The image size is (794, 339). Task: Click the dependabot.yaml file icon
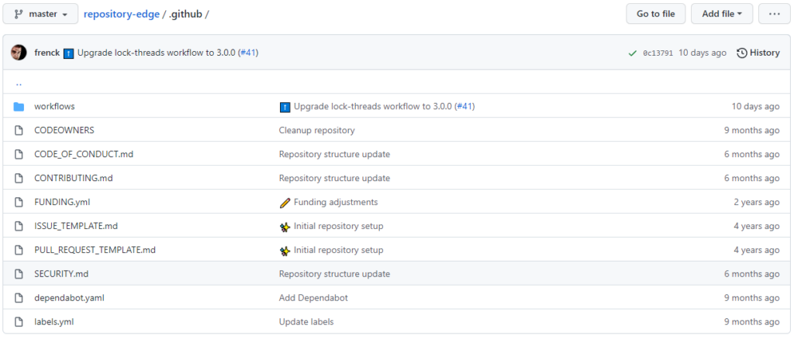pyautogui.click(x=19, y=298)
